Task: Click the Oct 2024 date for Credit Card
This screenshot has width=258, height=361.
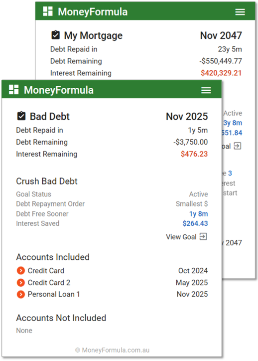Action: [193, 271]
